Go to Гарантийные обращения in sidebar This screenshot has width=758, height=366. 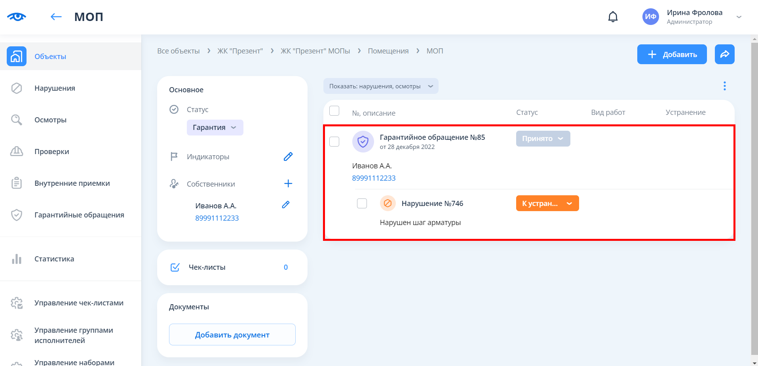point(79,215)
